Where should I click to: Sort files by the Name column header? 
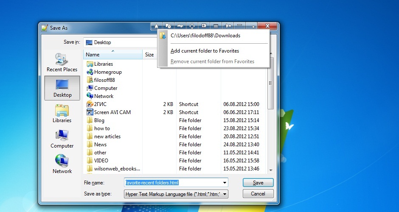(x=112, y=54)
